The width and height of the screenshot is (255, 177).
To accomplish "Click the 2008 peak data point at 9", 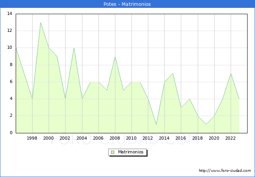I will (x=115, y=57).
